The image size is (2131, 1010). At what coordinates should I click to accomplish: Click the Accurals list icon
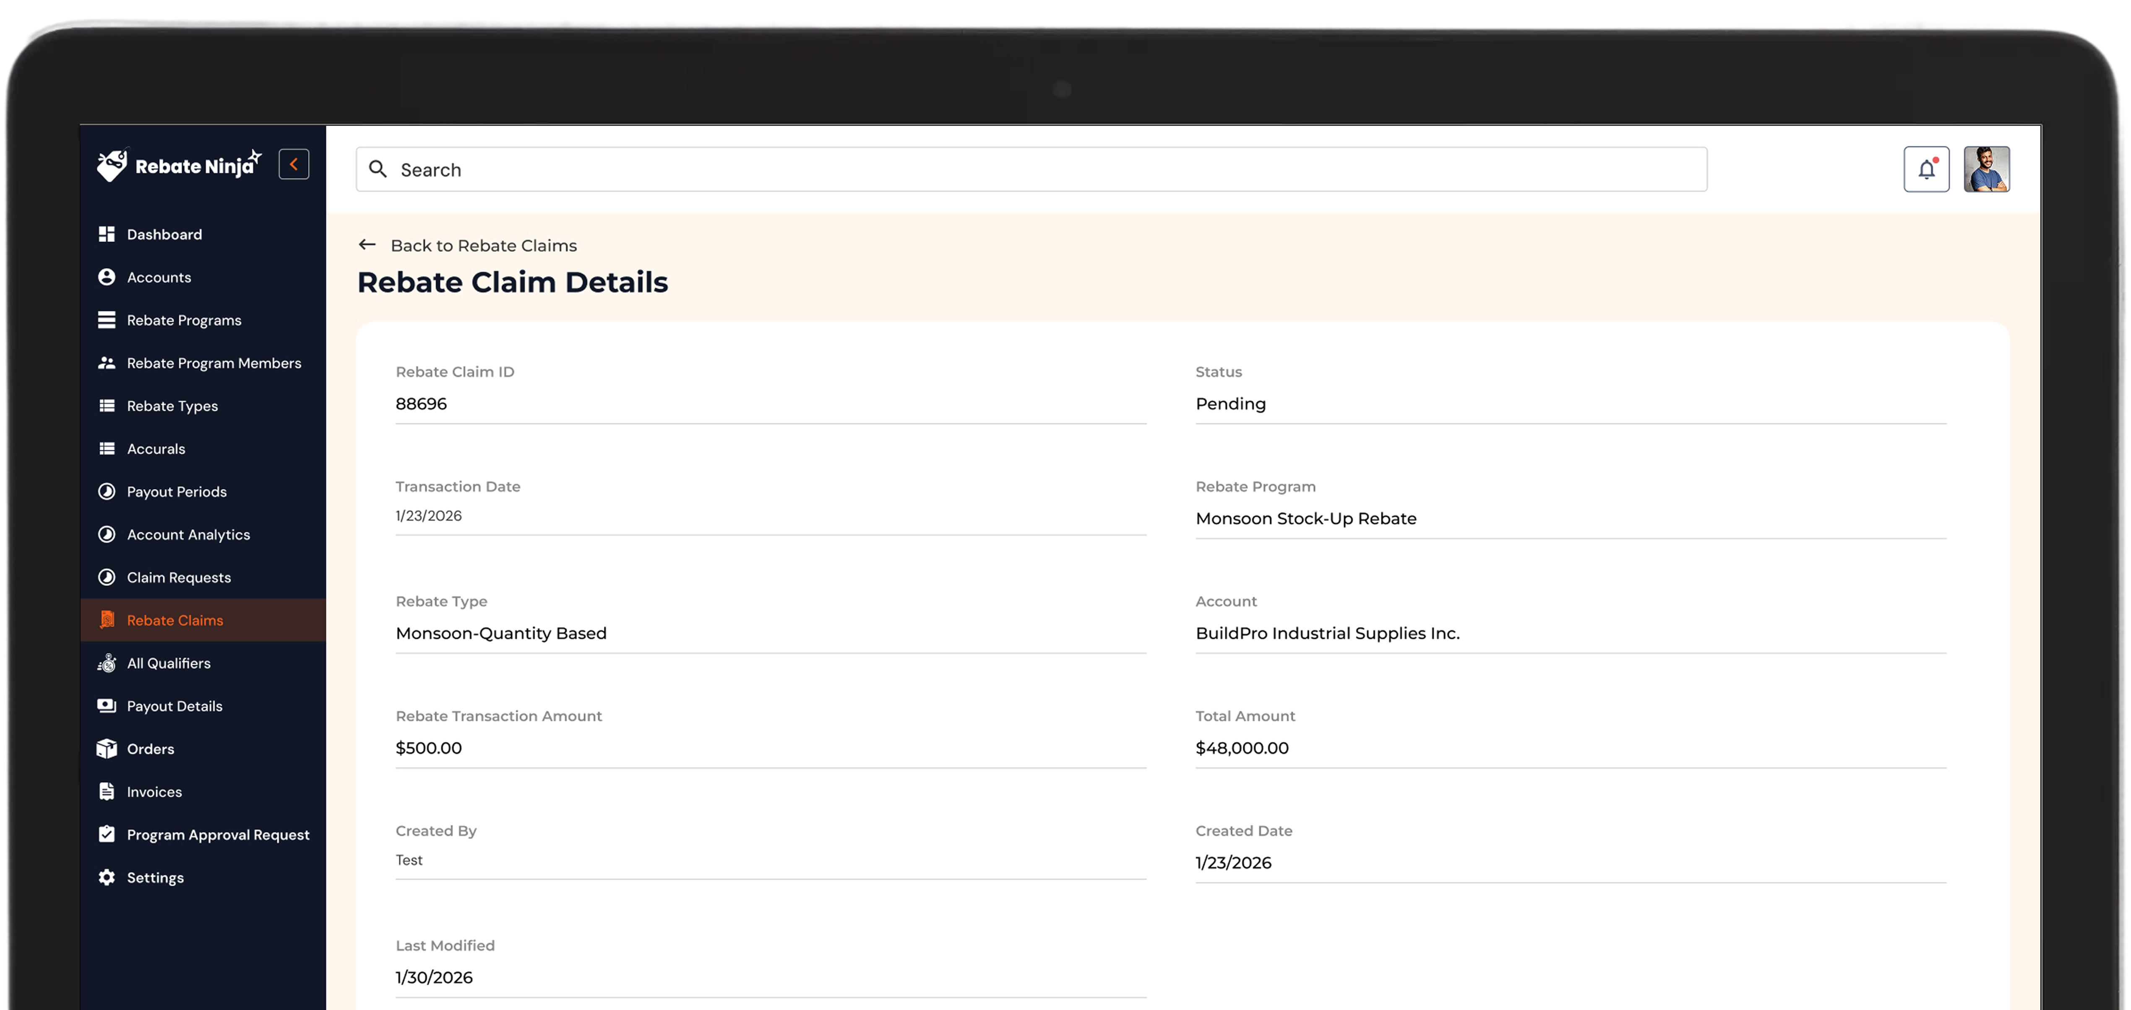[x=107, y=449]
